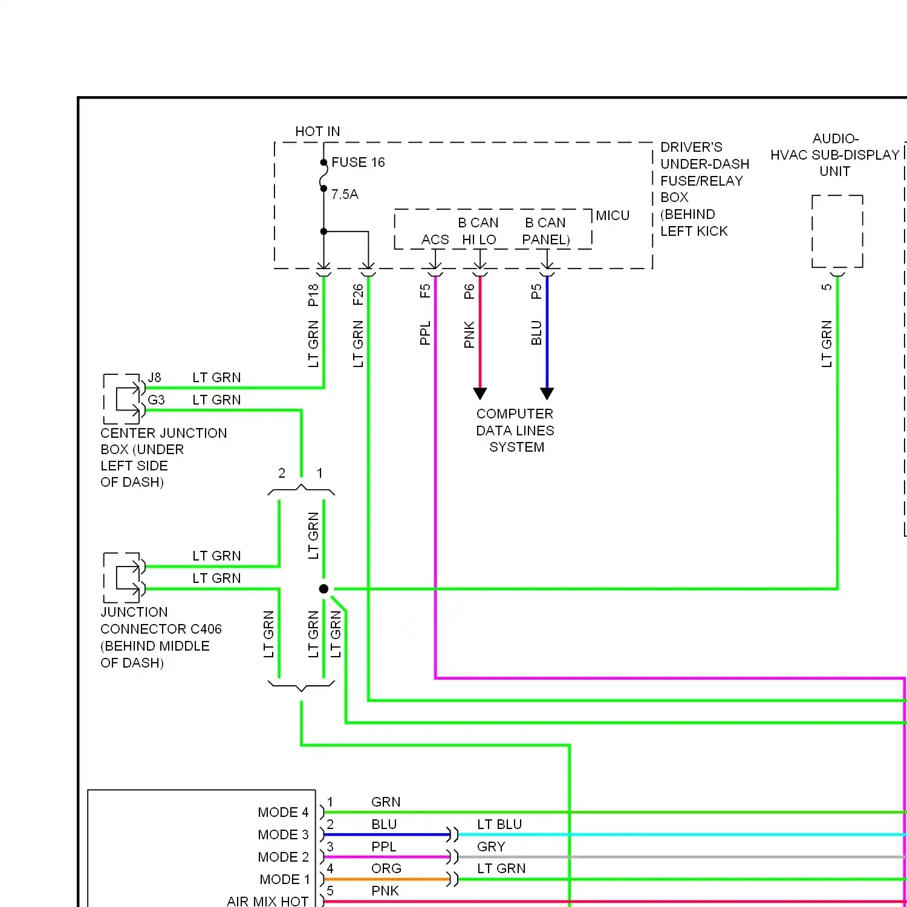Click the MODE 4 terminal label
This screenshot has height=907, width=907.
click(x=283, y=812)
